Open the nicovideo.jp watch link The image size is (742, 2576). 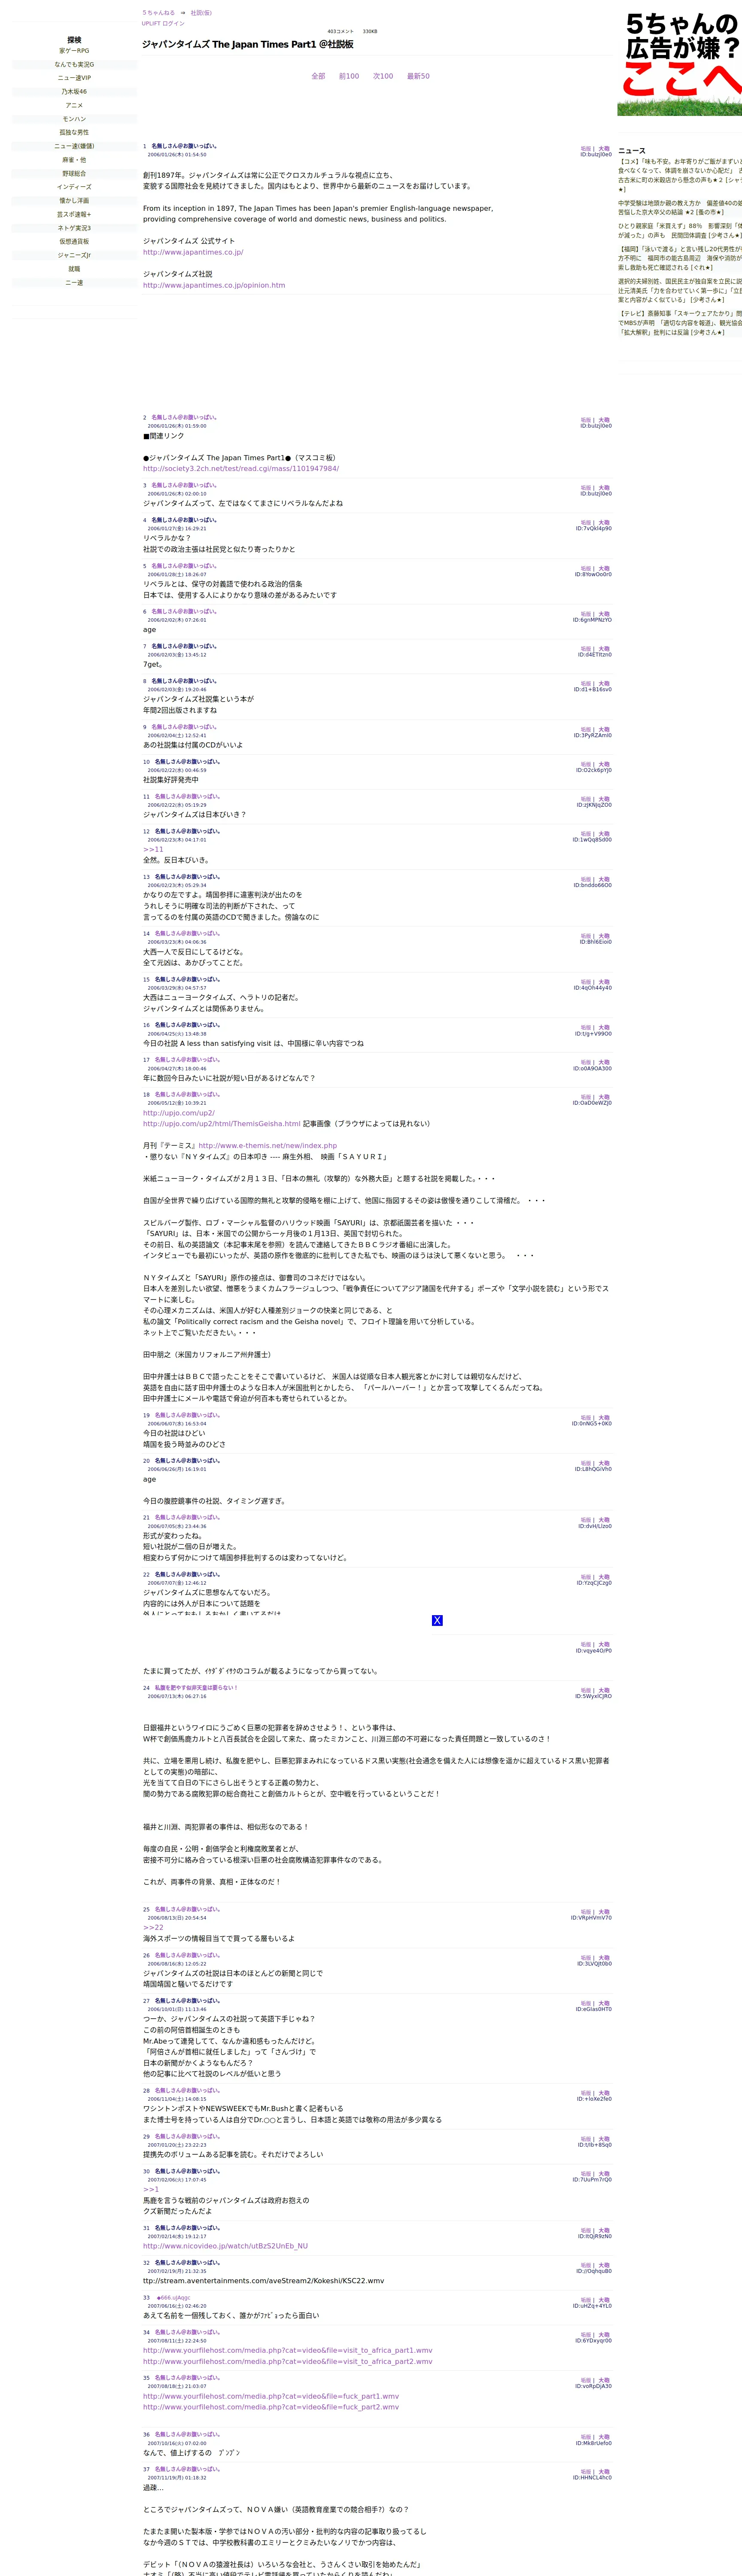coord(225,2246)
